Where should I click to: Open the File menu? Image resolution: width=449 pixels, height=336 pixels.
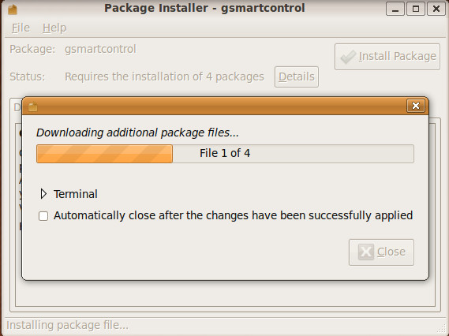point(21,28)
